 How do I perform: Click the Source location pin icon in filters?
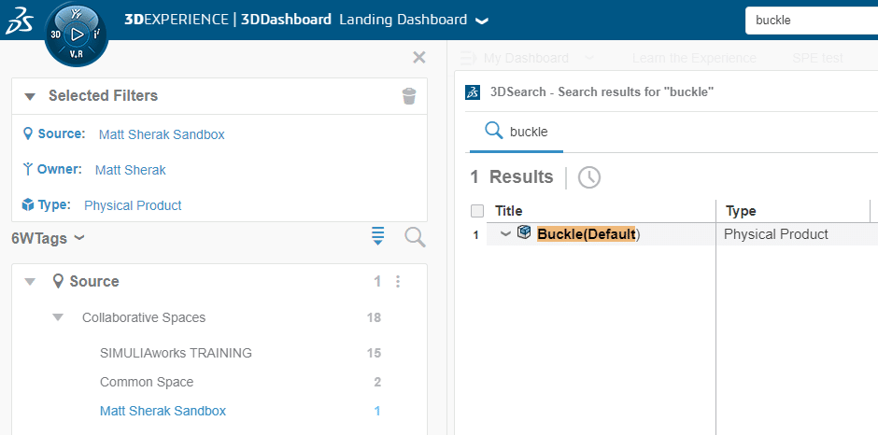tap(28, 134)
